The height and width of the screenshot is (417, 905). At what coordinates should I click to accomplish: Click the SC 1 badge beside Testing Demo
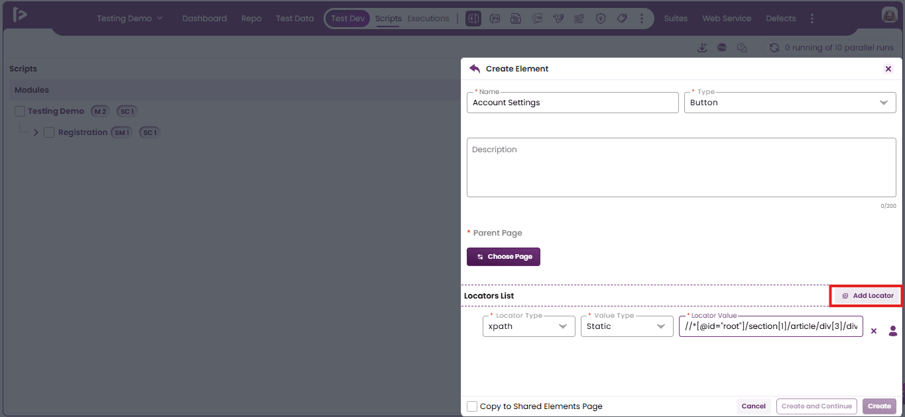(127, 111)
